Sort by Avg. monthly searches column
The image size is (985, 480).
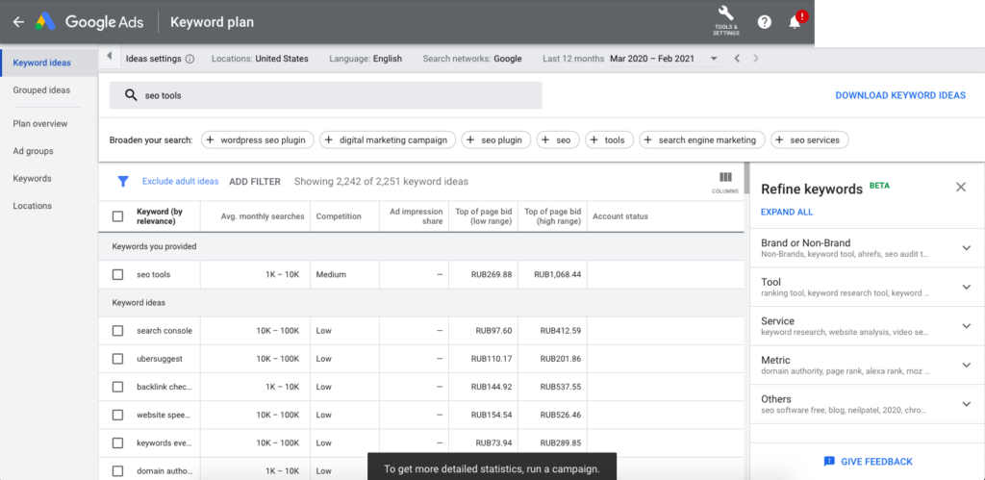point(263,216)
